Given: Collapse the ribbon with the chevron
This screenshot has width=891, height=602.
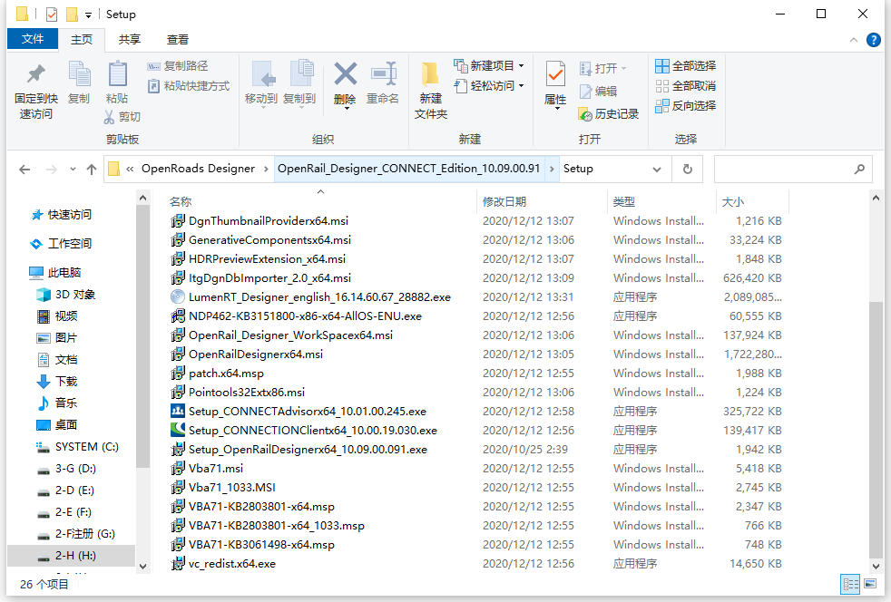Looking at the screenshot, I should point(854,40).
